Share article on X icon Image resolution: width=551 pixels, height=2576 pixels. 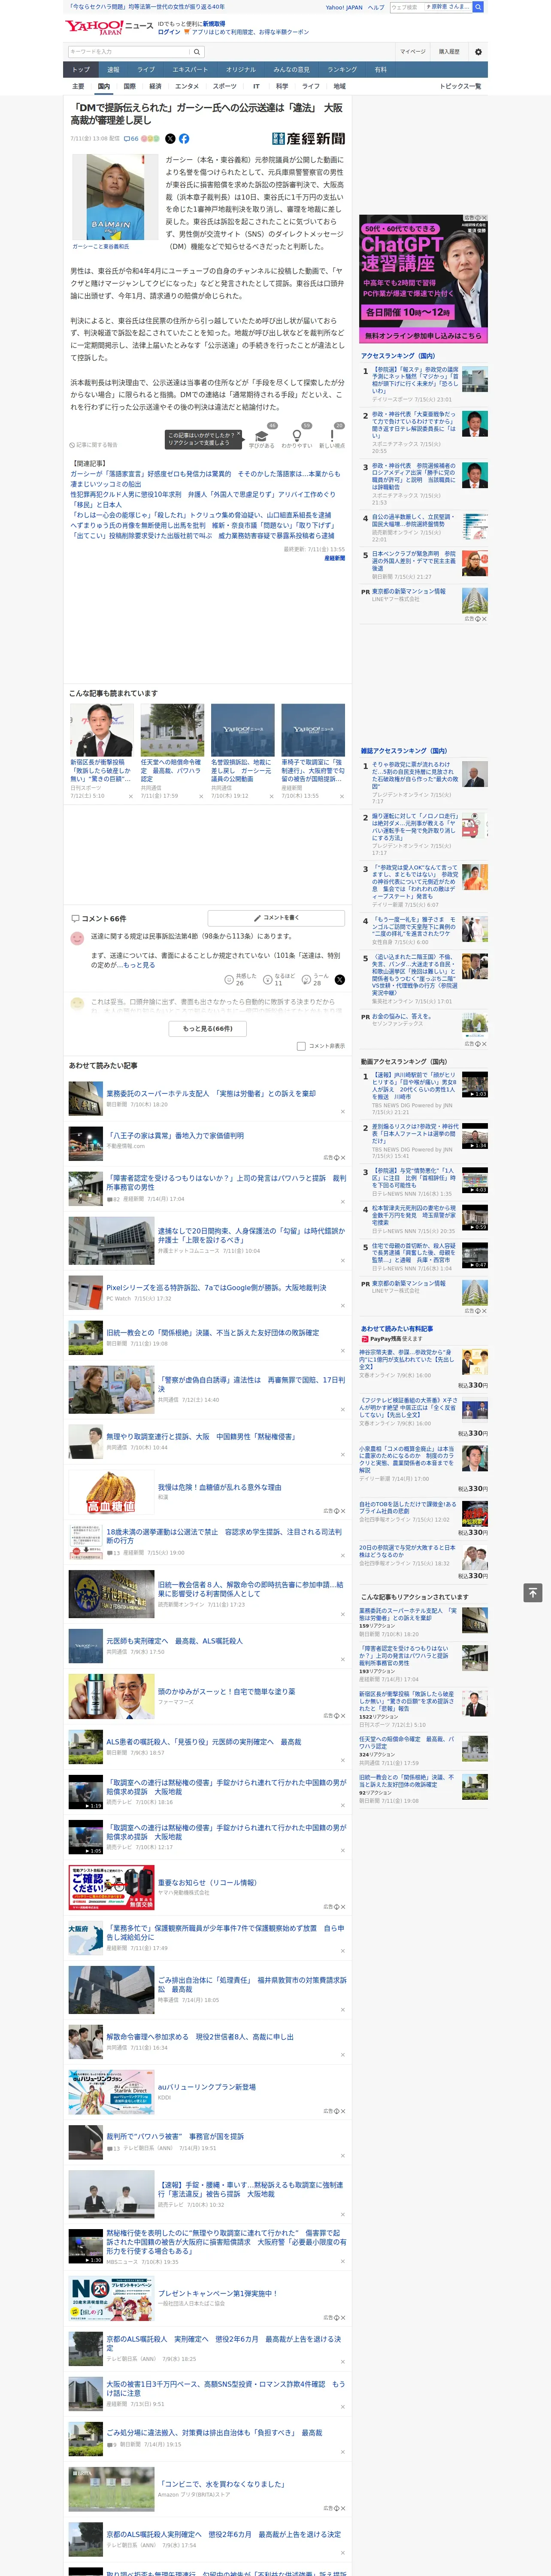coord(170,139)
